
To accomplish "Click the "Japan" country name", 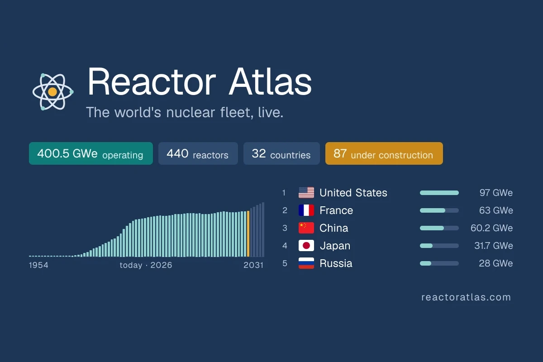I will (335, 246).
